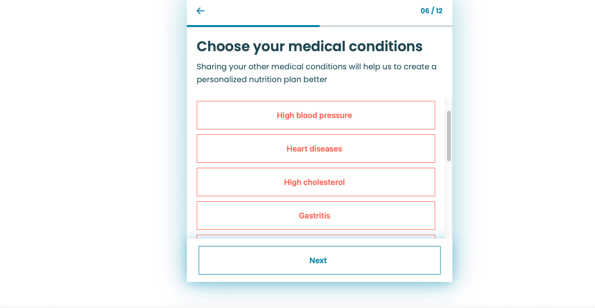The image size is (595, 308).
Task: Click the 'Heart diseases' label text
Action: pos(314,149)
